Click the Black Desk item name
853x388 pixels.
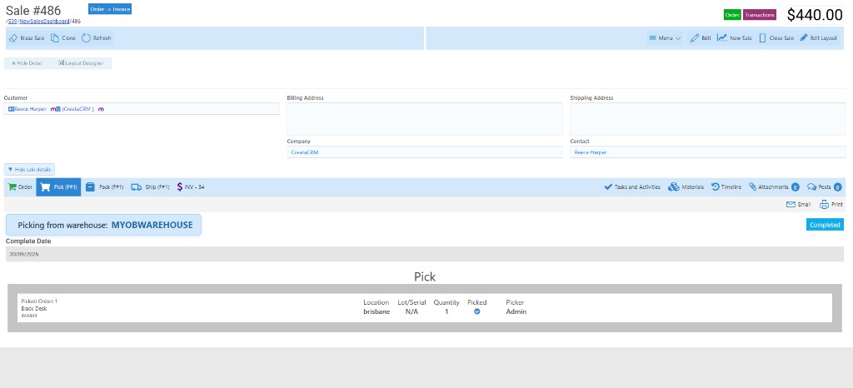[33, 309]
